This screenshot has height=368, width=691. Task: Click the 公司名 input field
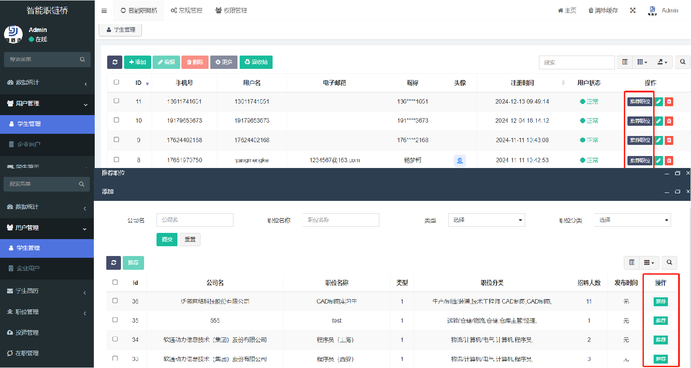coord(195,220)
